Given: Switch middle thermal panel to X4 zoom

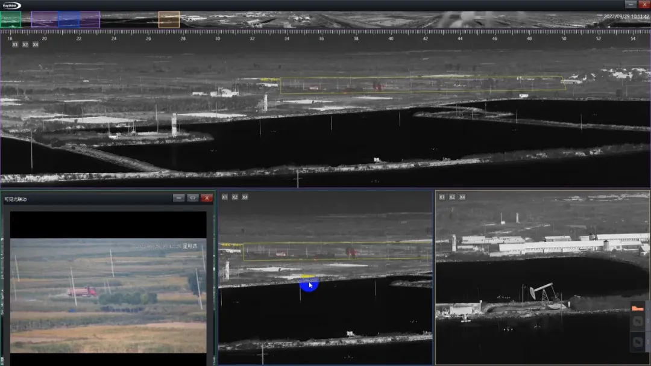Looking at the screenshot, I should [245, 197].
